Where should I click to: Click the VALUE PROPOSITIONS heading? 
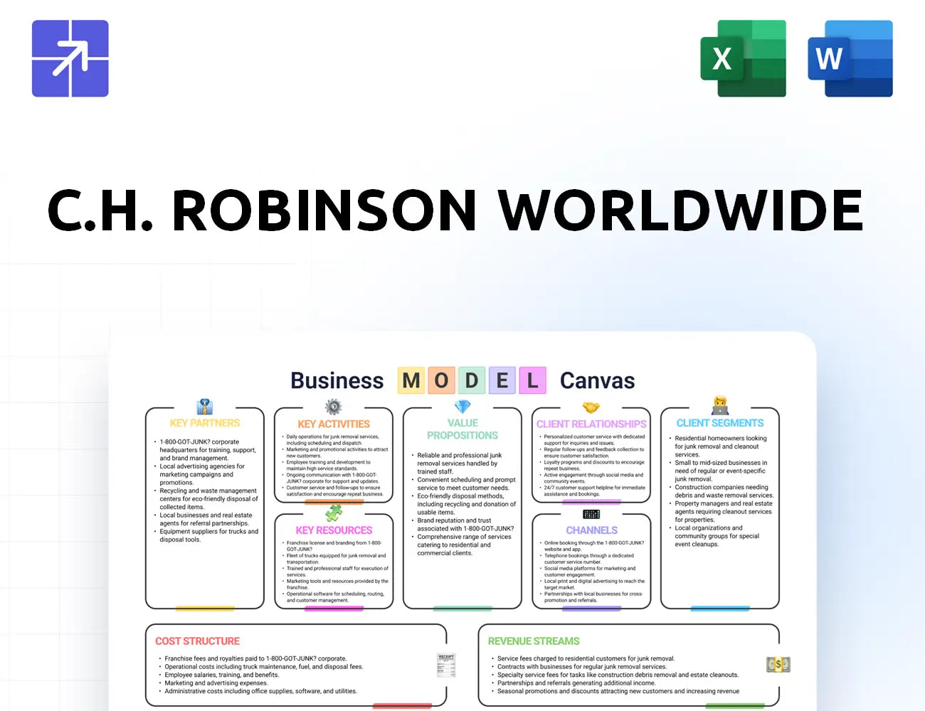click(462, 429)
